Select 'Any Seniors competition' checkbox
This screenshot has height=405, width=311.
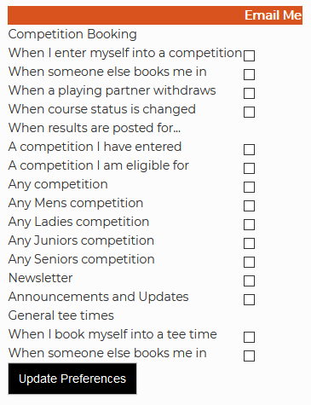coord(249,262)
